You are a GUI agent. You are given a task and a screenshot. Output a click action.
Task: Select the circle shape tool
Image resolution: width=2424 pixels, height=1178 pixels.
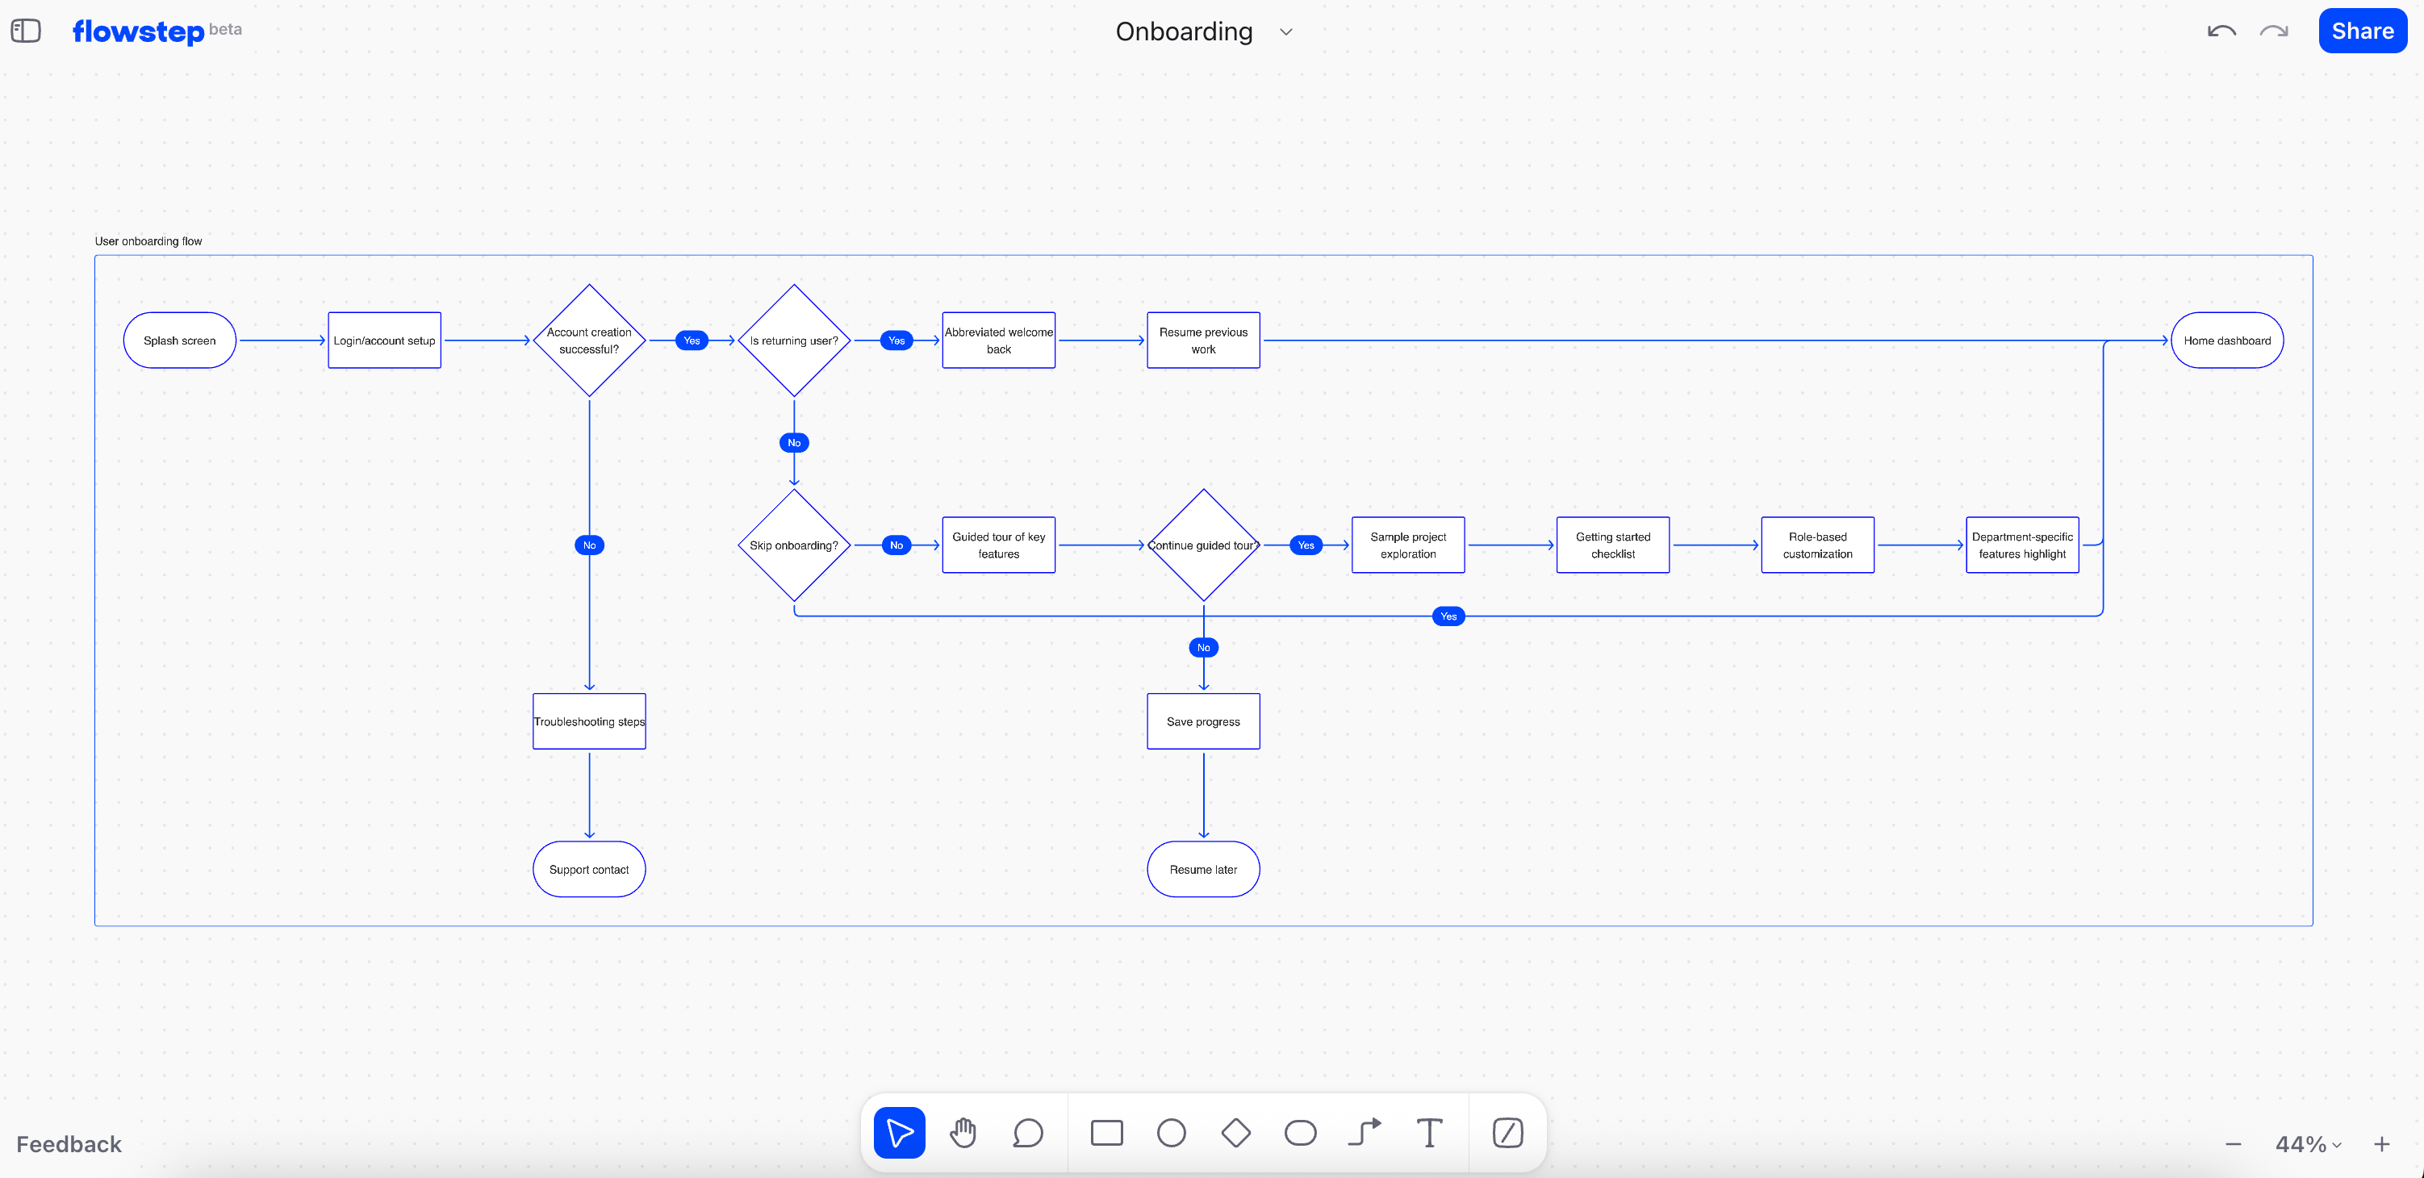[x=1171, y=1133]
